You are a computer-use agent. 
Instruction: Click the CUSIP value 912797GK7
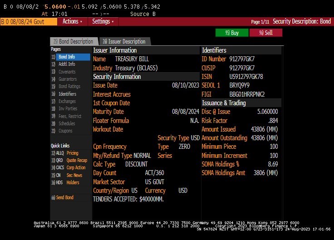[x=242, y=68]
